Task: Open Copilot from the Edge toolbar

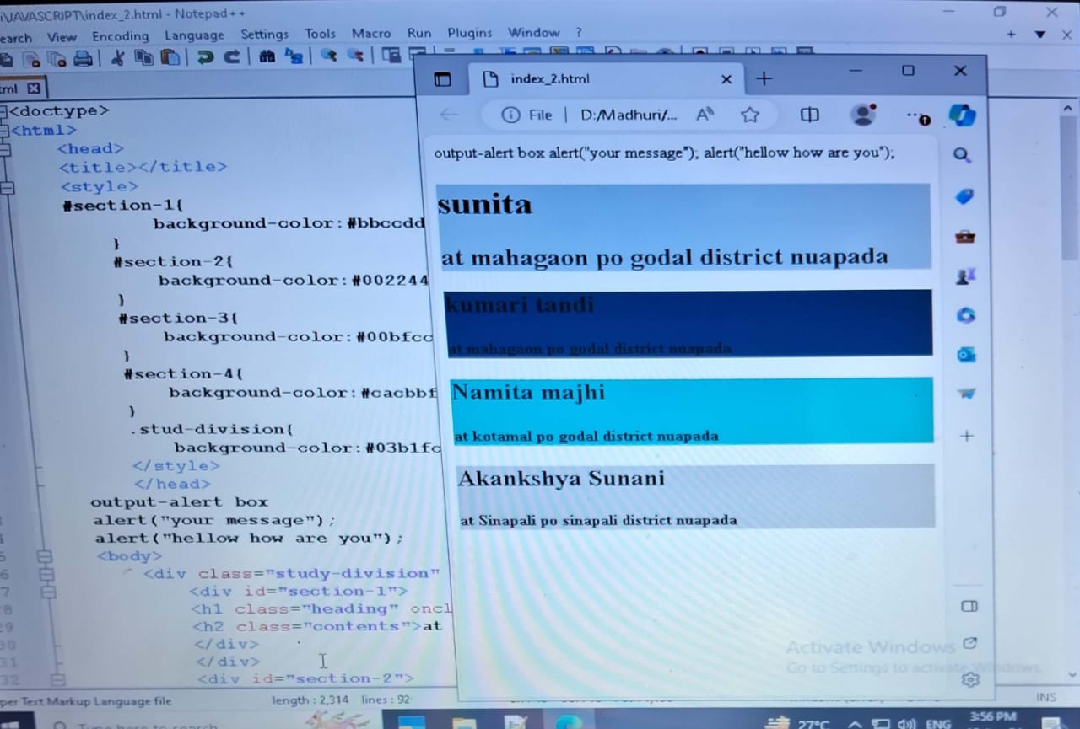Action: (x=962, y=115)
